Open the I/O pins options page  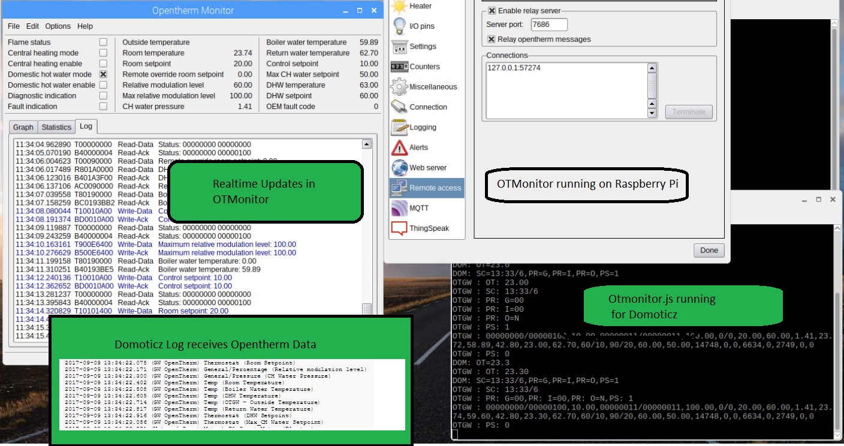(427, 26)
